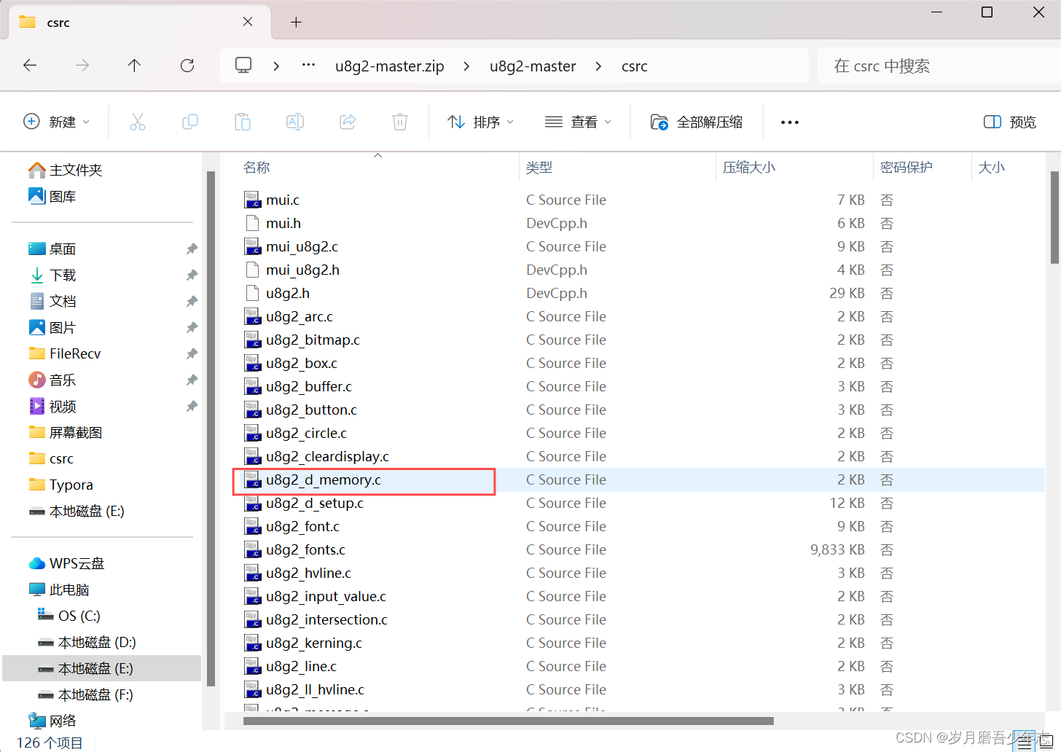Open a new tab with plus button
This screenshot has height=752, width=1061.
point(296,22)
